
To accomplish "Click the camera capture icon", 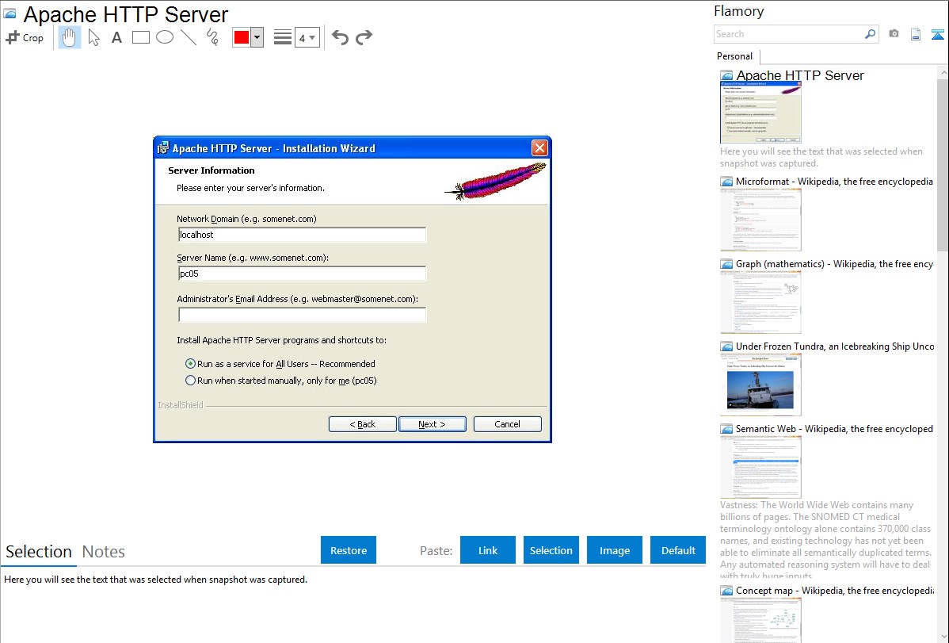I will click(x=894, y=34).
